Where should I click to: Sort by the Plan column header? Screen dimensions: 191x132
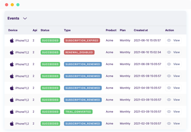(123, 30)
